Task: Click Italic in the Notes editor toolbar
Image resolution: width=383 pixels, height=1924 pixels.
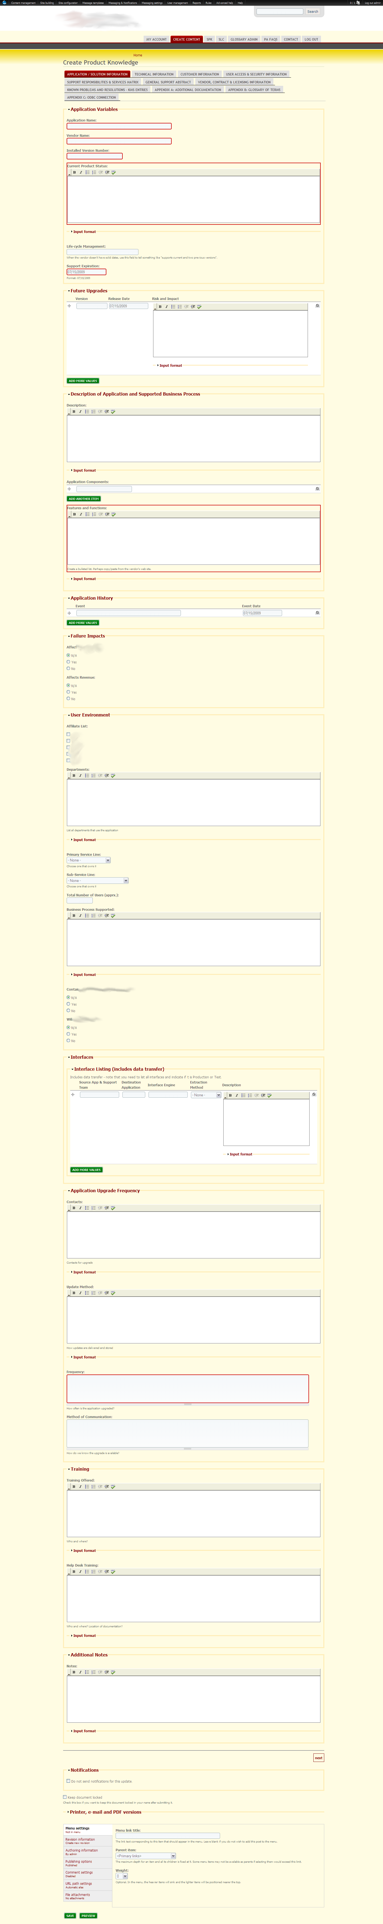Action: pyautogui.click(x=81, y=1672)
